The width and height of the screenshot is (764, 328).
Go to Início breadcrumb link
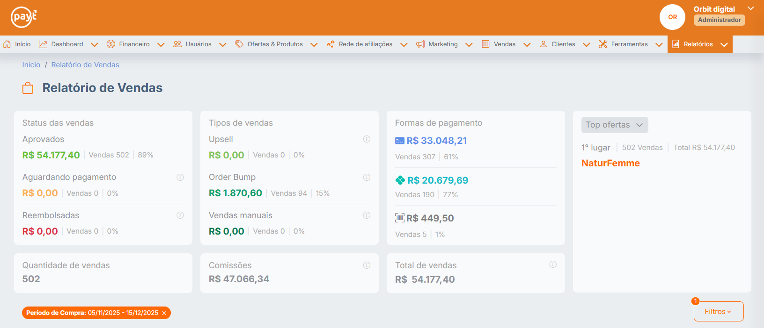coord(31,65)
